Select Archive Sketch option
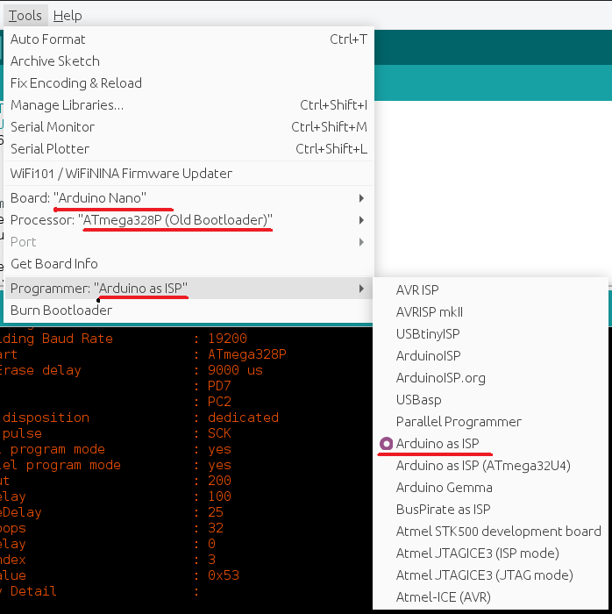This screenshot has width=612, height=614. point(55,61)
